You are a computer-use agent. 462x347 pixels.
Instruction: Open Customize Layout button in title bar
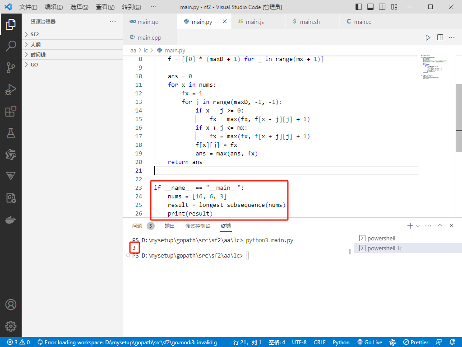[394, 7]
